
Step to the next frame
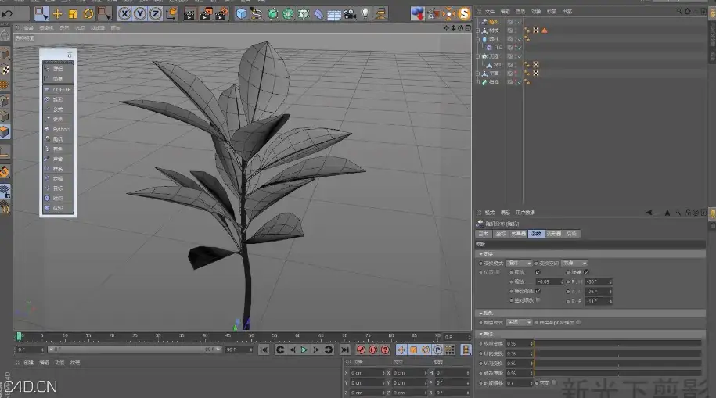316,350
